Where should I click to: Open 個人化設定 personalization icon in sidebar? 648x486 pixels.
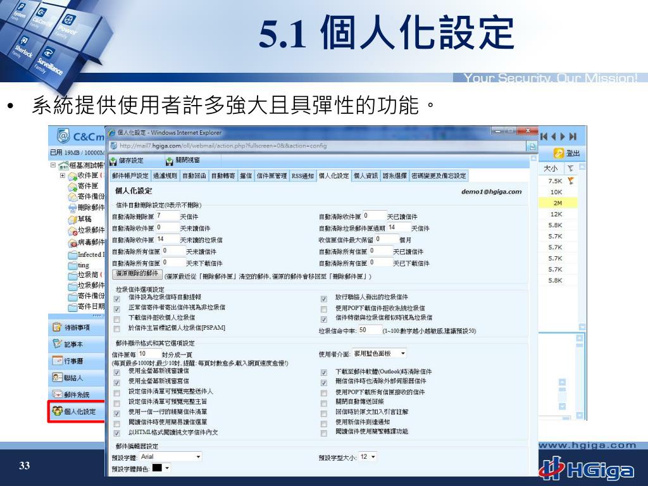57,411
